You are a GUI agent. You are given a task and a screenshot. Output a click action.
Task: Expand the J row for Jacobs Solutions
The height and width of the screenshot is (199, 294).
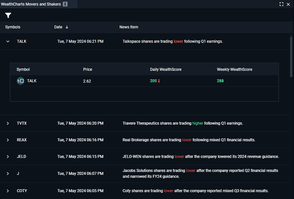click(8, 174)
